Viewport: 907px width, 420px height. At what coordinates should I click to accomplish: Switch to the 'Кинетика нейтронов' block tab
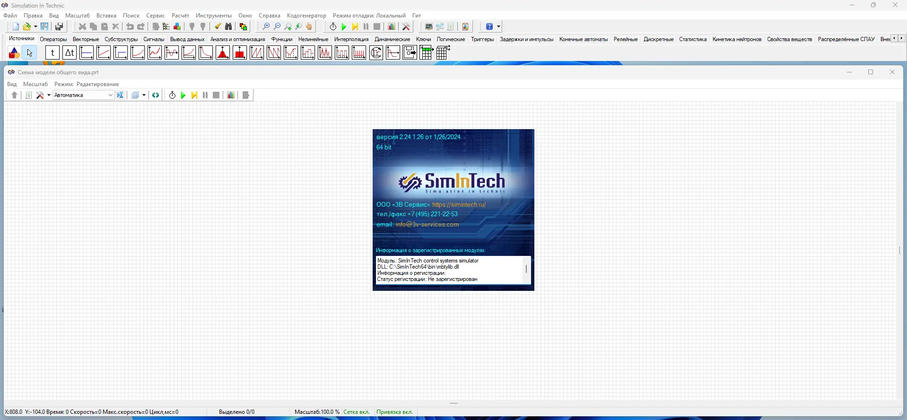pos(737,39)
